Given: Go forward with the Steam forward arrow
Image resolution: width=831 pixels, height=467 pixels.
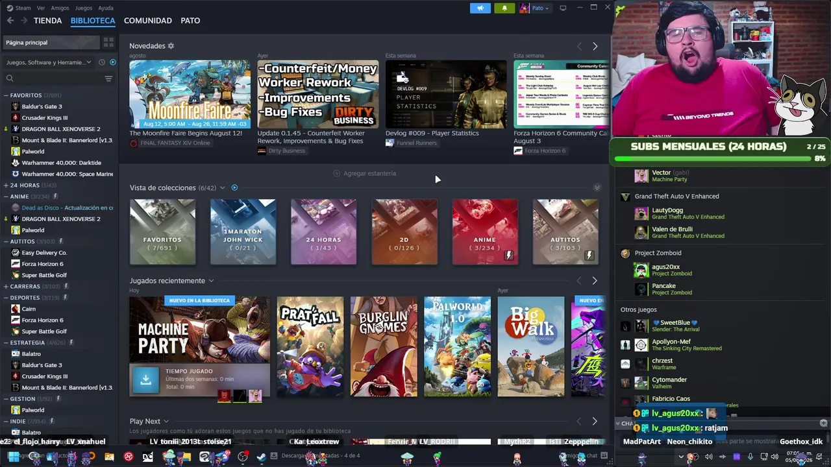Looking at the screenshot, I should [24, 21].
